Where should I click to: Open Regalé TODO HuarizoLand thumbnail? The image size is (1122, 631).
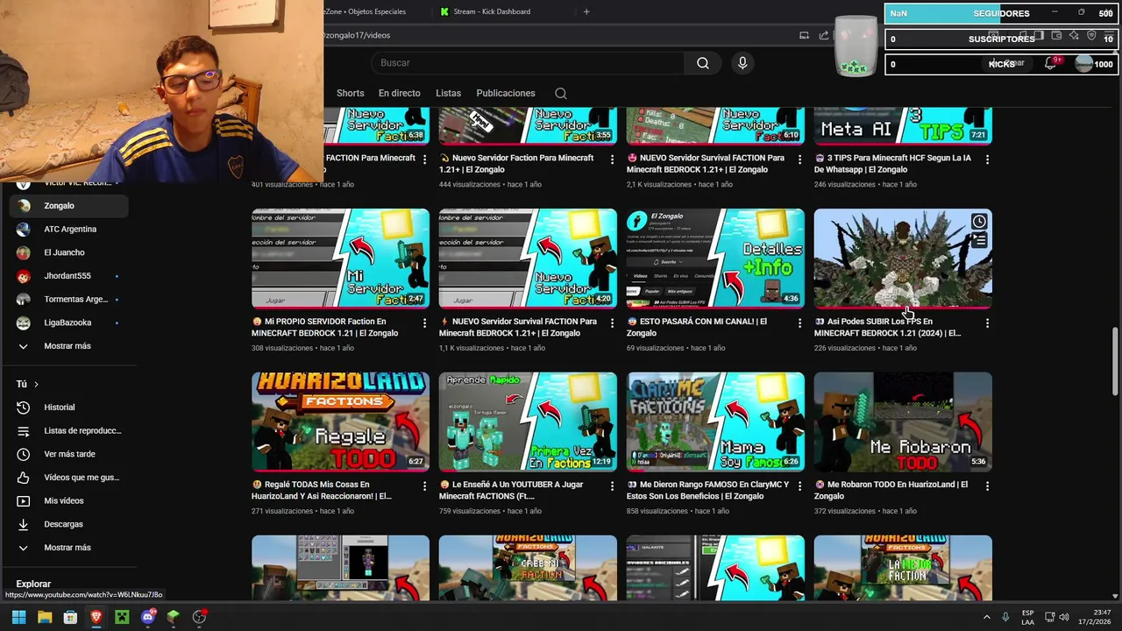340,422
